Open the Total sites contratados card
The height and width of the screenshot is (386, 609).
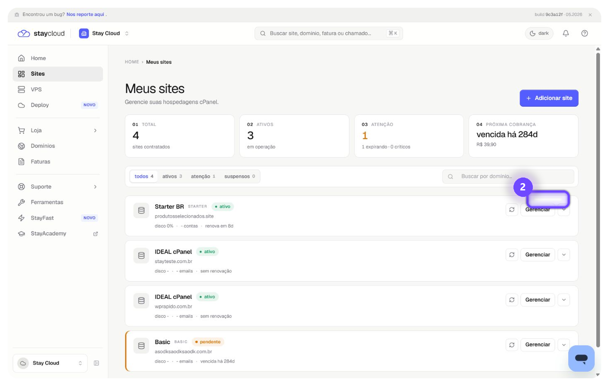tap(179, 136)
